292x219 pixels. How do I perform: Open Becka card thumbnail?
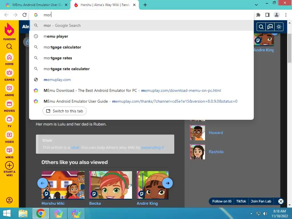[111, 185]
